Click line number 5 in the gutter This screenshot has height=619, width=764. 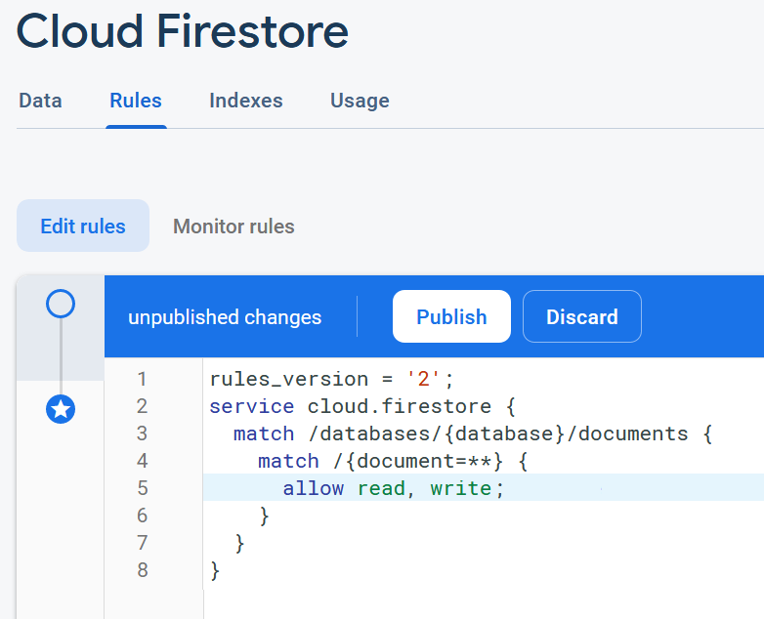[143, 488]
